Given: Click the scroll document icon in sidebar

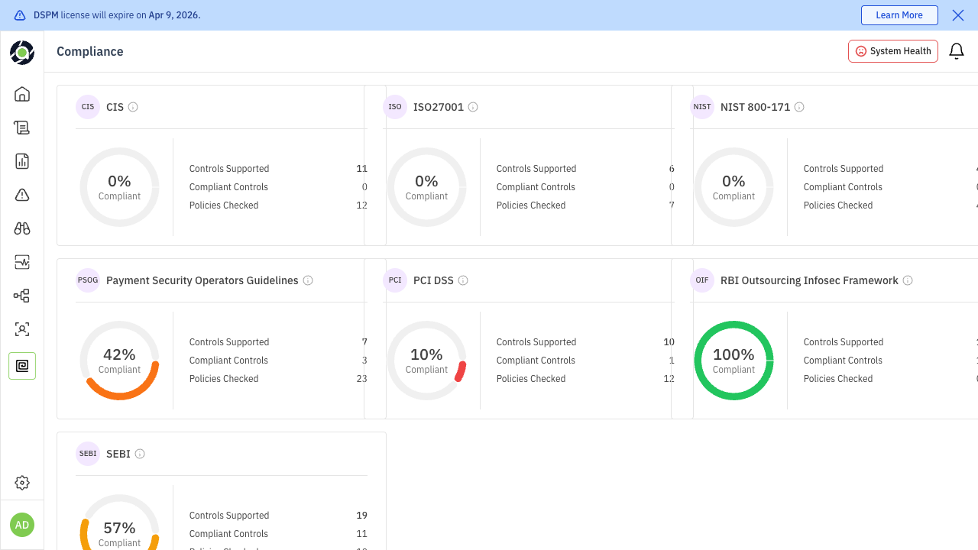Looking at the screenshot, I should [x=22, y=128].
